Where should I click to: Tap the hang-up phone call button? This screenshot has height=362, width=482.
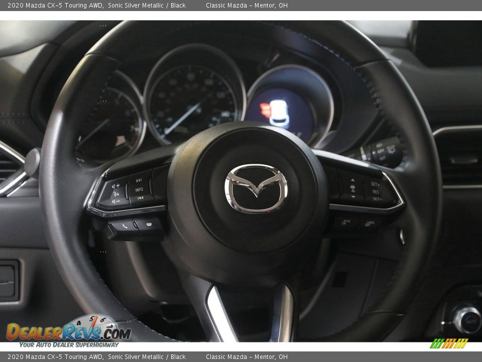(149, 225)
